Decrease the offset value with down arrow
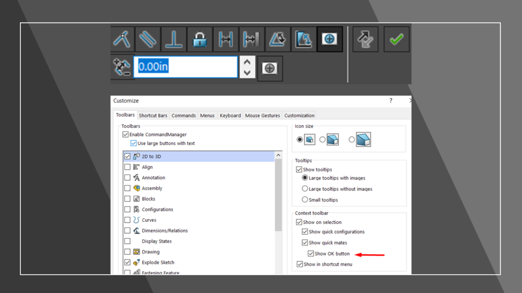The image size is (522, 293). click(247, 73)
